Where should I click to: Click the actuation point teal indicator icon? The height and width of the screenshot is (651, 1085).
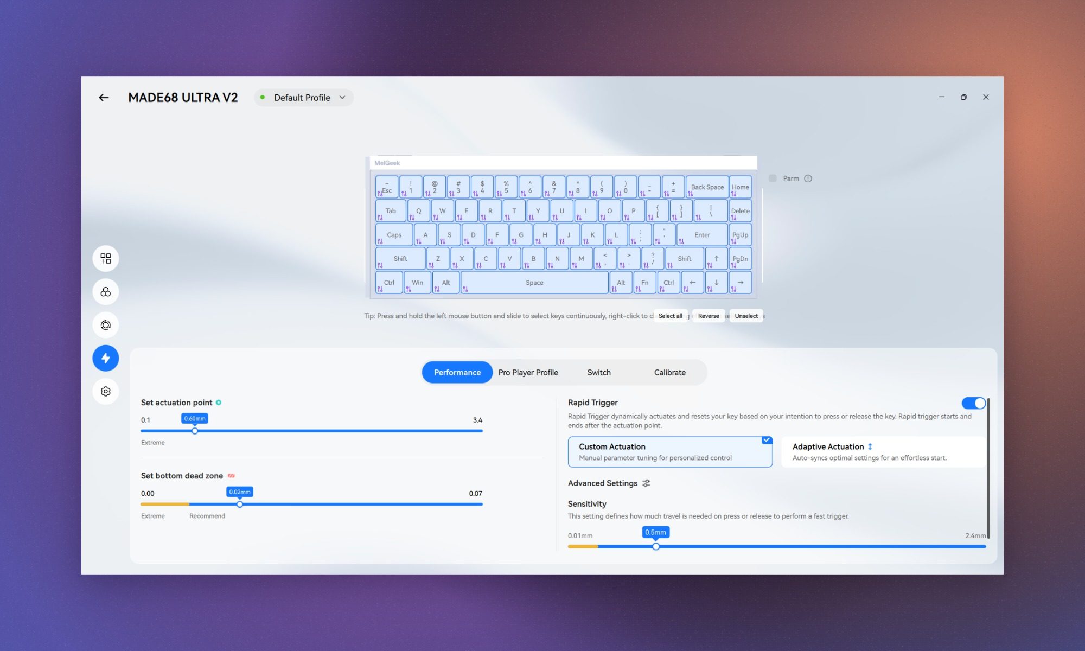[219, 403]
